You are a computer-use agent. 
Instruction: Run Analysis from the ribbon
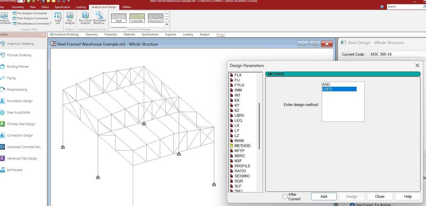70,18
